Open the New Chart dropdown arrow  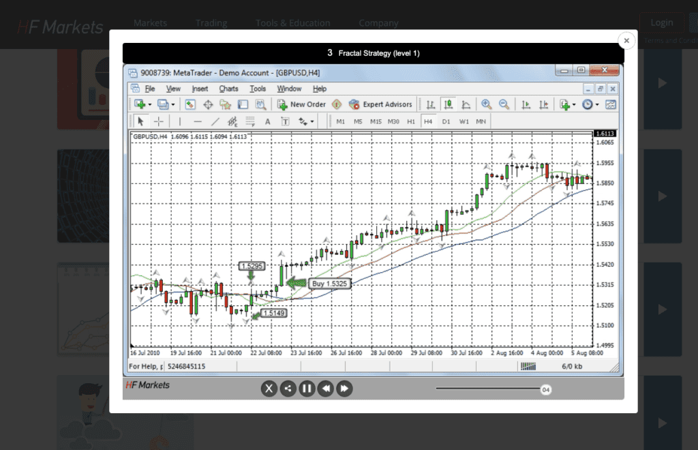150,105
